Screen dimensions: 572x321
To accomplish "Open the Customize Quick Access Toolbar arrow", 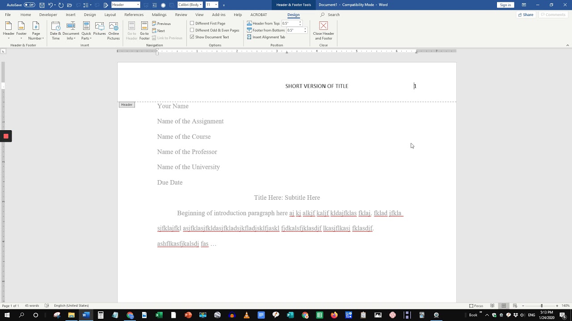I will [x=224, y=5].
